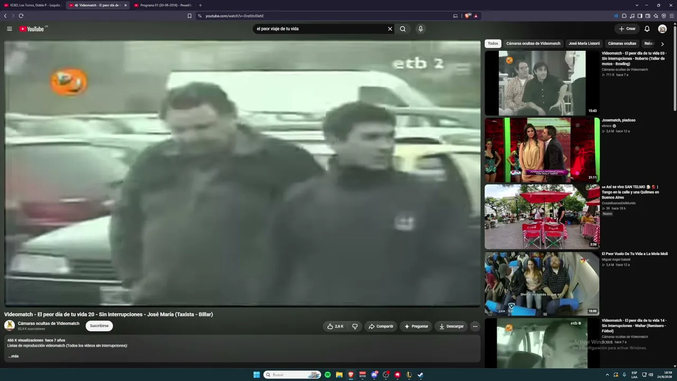This screenshot has width=677, height=381.
Task: Open the San Telmo tango video thumbnail
Action: pyautogui.click(x=542, y=216)
